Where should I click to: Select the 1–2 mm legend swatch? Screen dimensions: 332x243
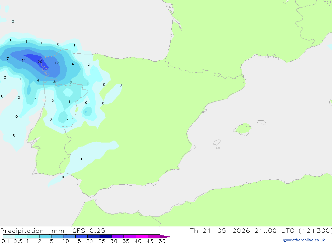click(33, 236)
